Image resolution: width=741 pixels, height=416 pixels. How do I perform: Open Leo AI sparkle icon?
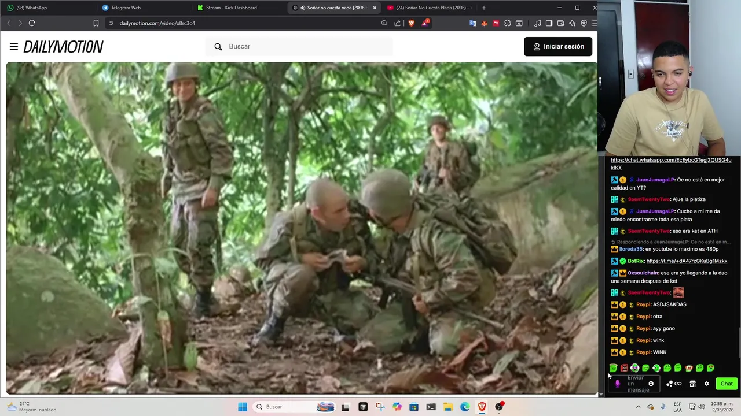tap(572, 23)
